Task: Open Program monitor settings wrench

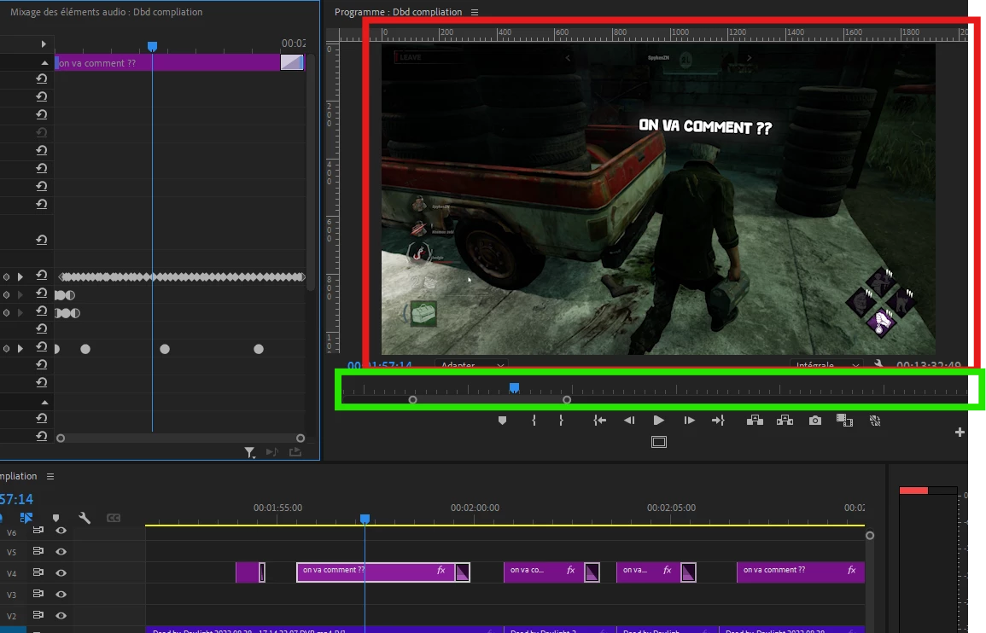Action: (878, 364)
